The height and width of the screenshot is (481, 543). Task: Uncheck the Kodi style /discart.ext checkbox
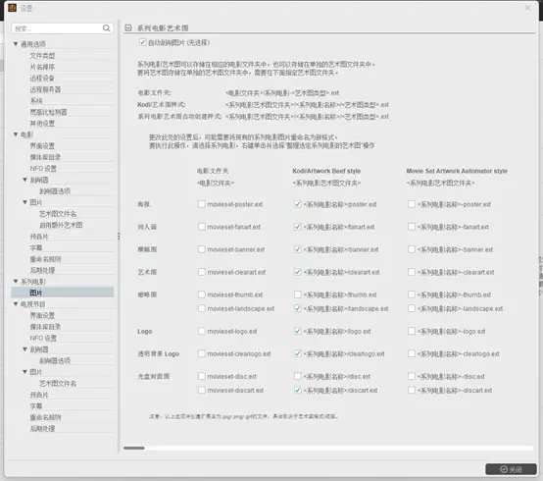[297, 390]
